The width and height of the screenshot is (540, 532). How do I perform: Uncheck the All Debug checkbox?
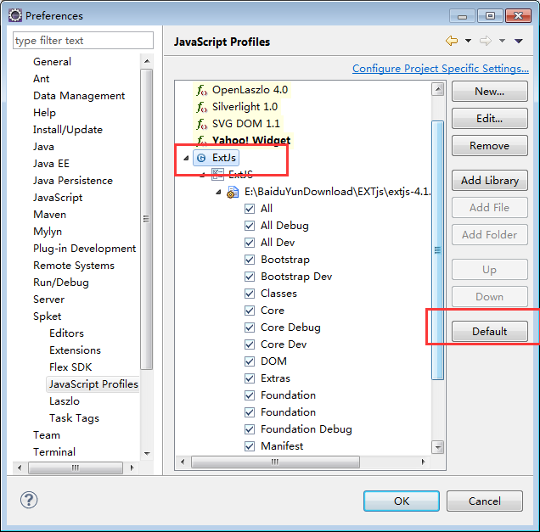coord(250,226)
